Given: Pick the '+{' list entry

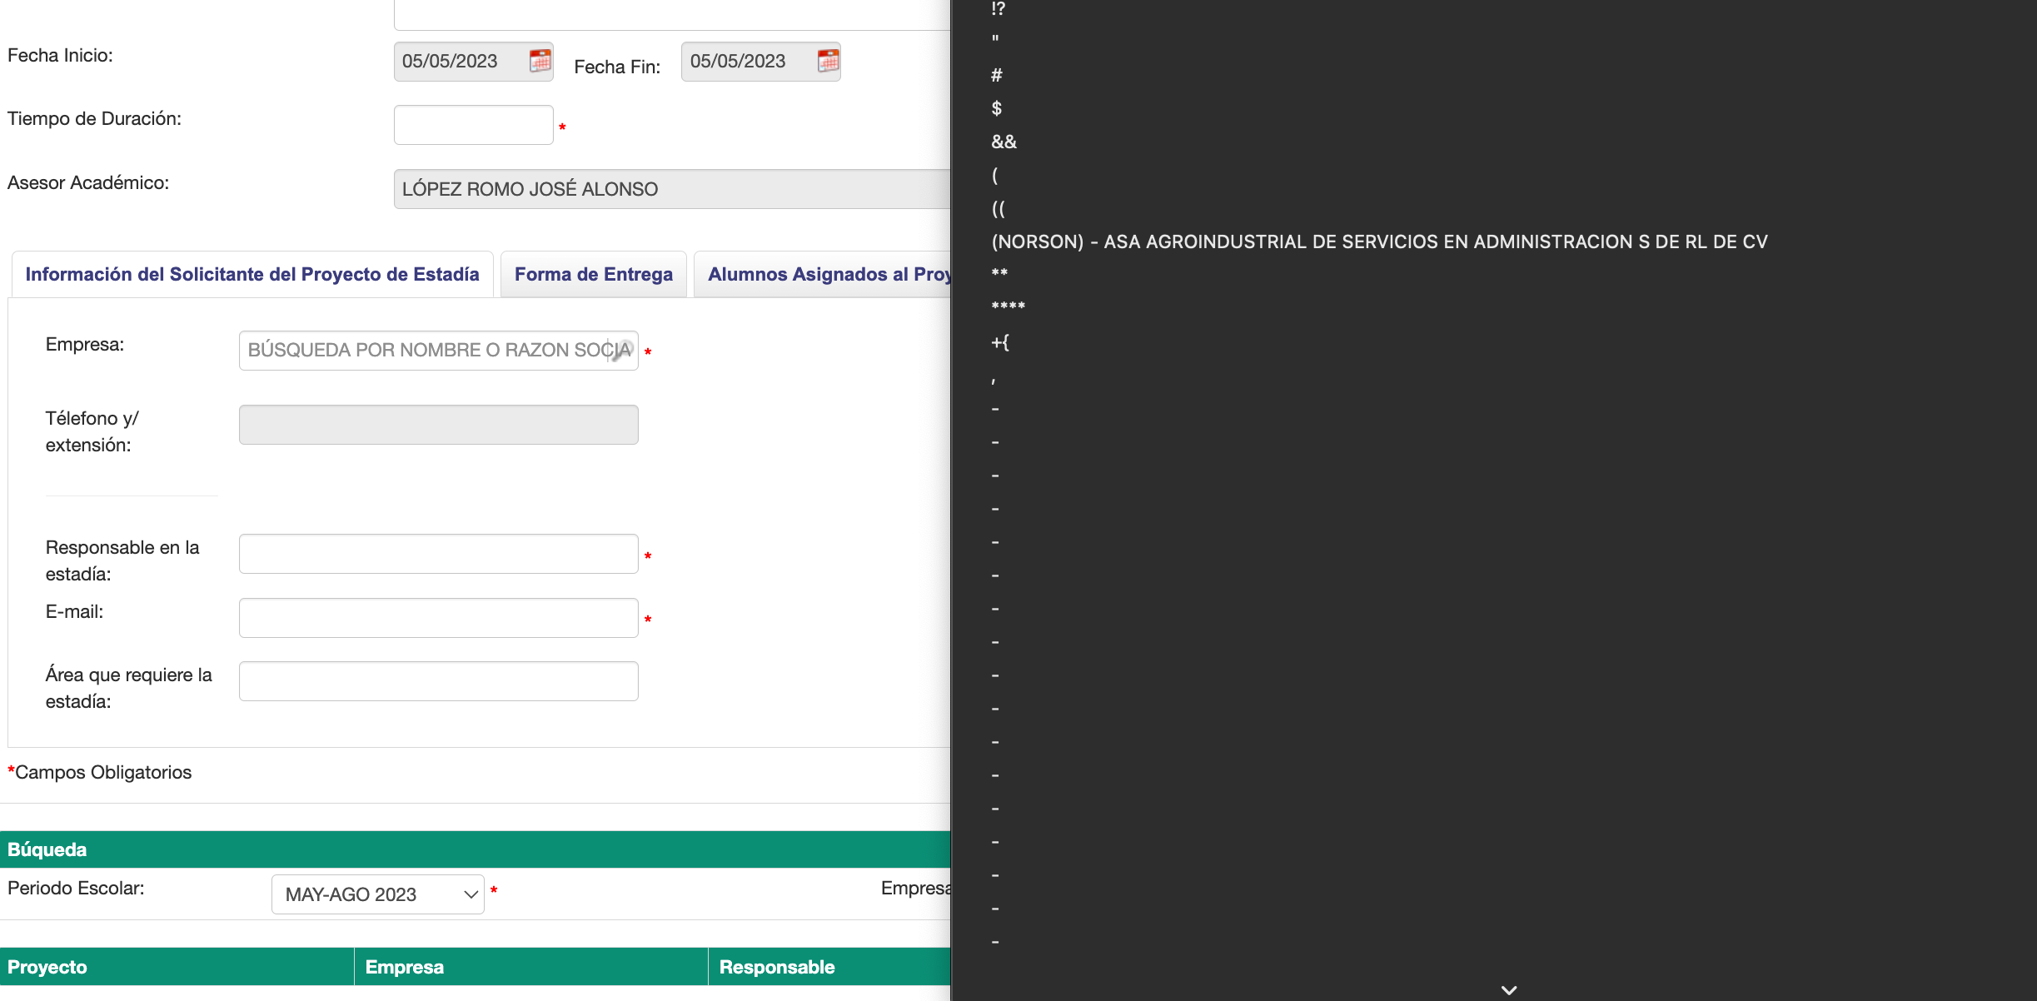Looking at the screenshot, I should tap(1000, 342).
